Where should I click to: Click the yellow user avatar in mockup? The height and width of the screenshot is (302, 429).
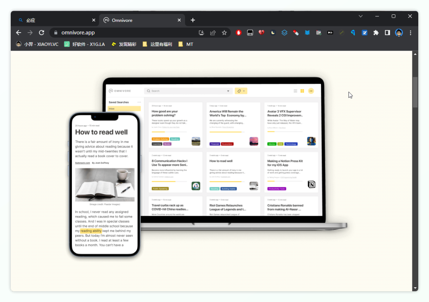311,91
